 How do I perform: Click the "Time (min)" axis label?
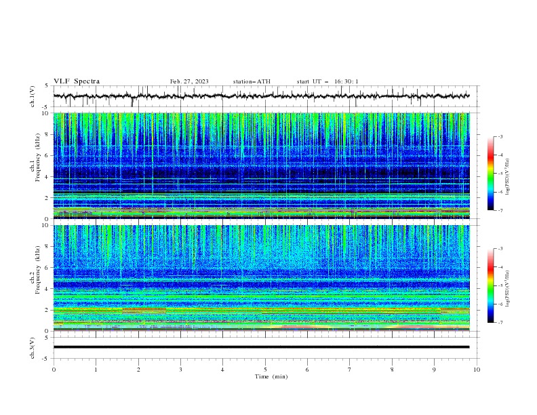[x=271, y=376]
